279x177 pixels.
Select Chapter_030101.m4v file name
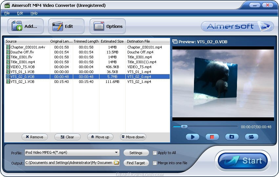(x=28, y=47)
